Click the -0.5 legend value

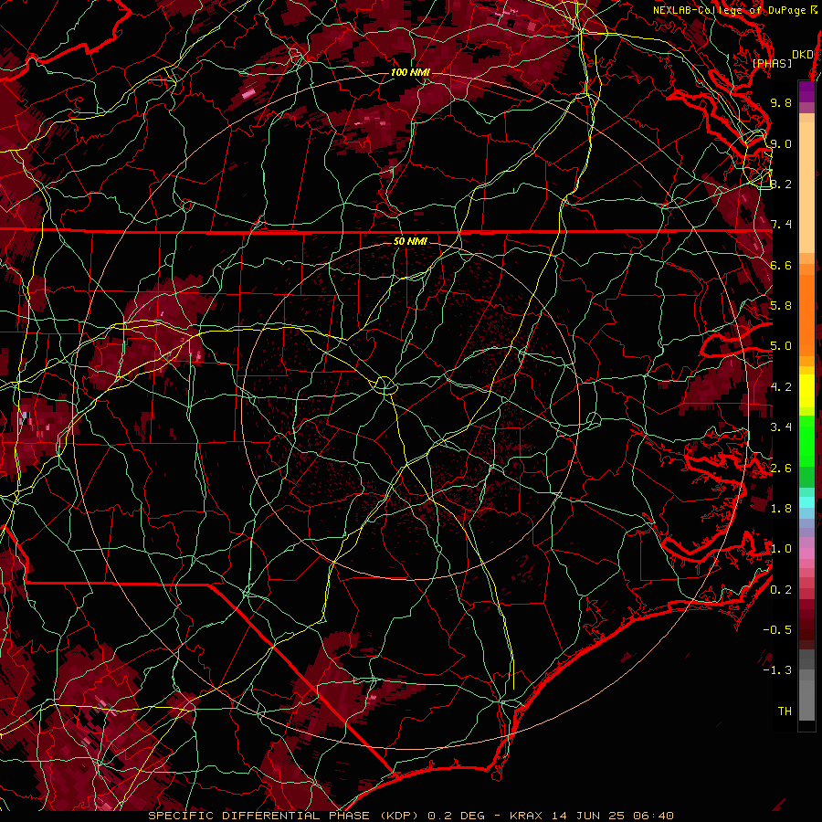[777, 630]
